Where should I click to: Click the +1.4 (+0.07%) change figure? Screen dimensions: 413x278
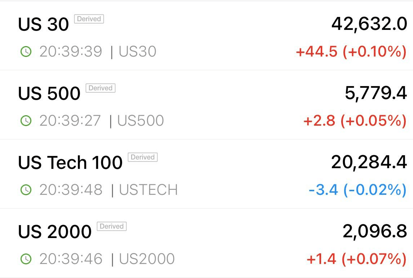coord(357,259)
